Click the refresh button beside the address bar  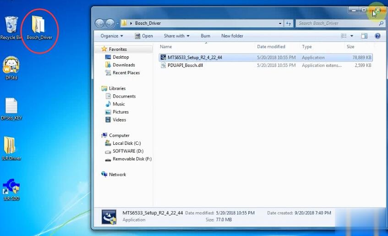pyautogui.click(x=289, y=23)
